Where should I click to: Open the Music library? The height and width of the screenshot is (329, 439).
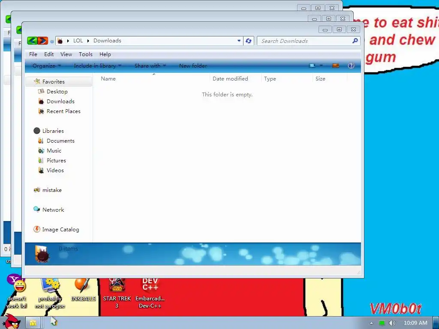(54, 150)
